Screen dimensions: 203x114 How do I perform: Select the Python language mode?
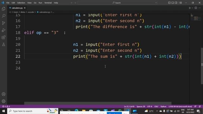point(163,106)
